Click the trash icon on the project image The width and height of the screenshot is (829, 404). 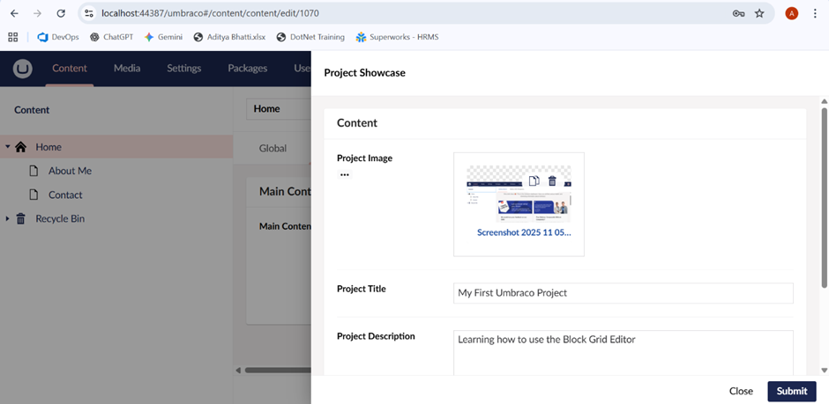point(552,181)
